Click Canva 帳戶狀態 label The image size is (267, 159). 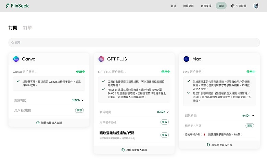pos(25,72)
